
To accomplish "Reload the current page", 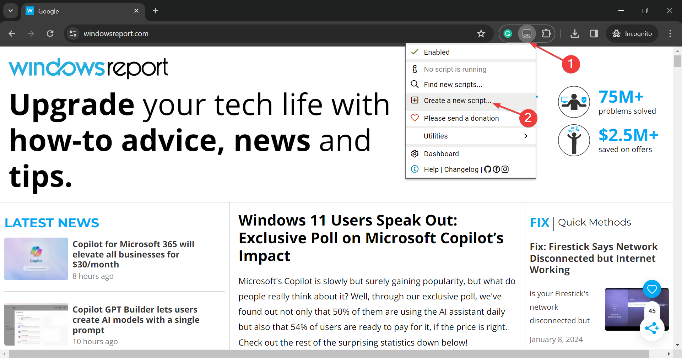I will tap(50, 34).
